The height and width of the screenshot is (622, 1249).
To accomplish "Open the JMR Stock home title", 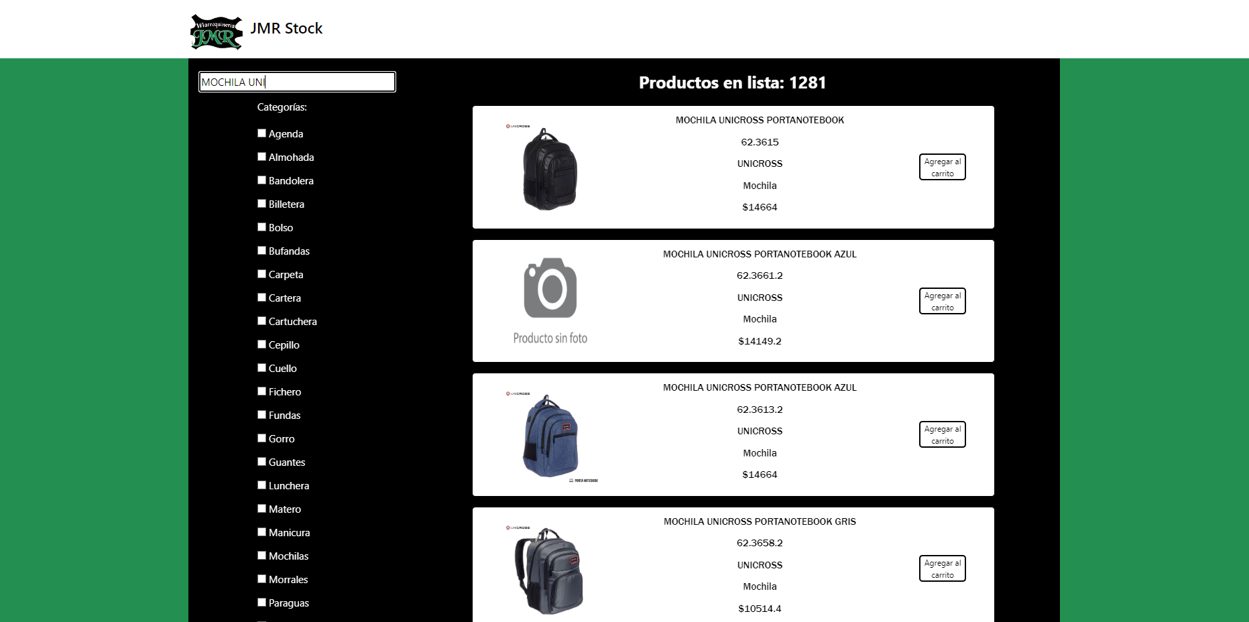I will [286, 28].
